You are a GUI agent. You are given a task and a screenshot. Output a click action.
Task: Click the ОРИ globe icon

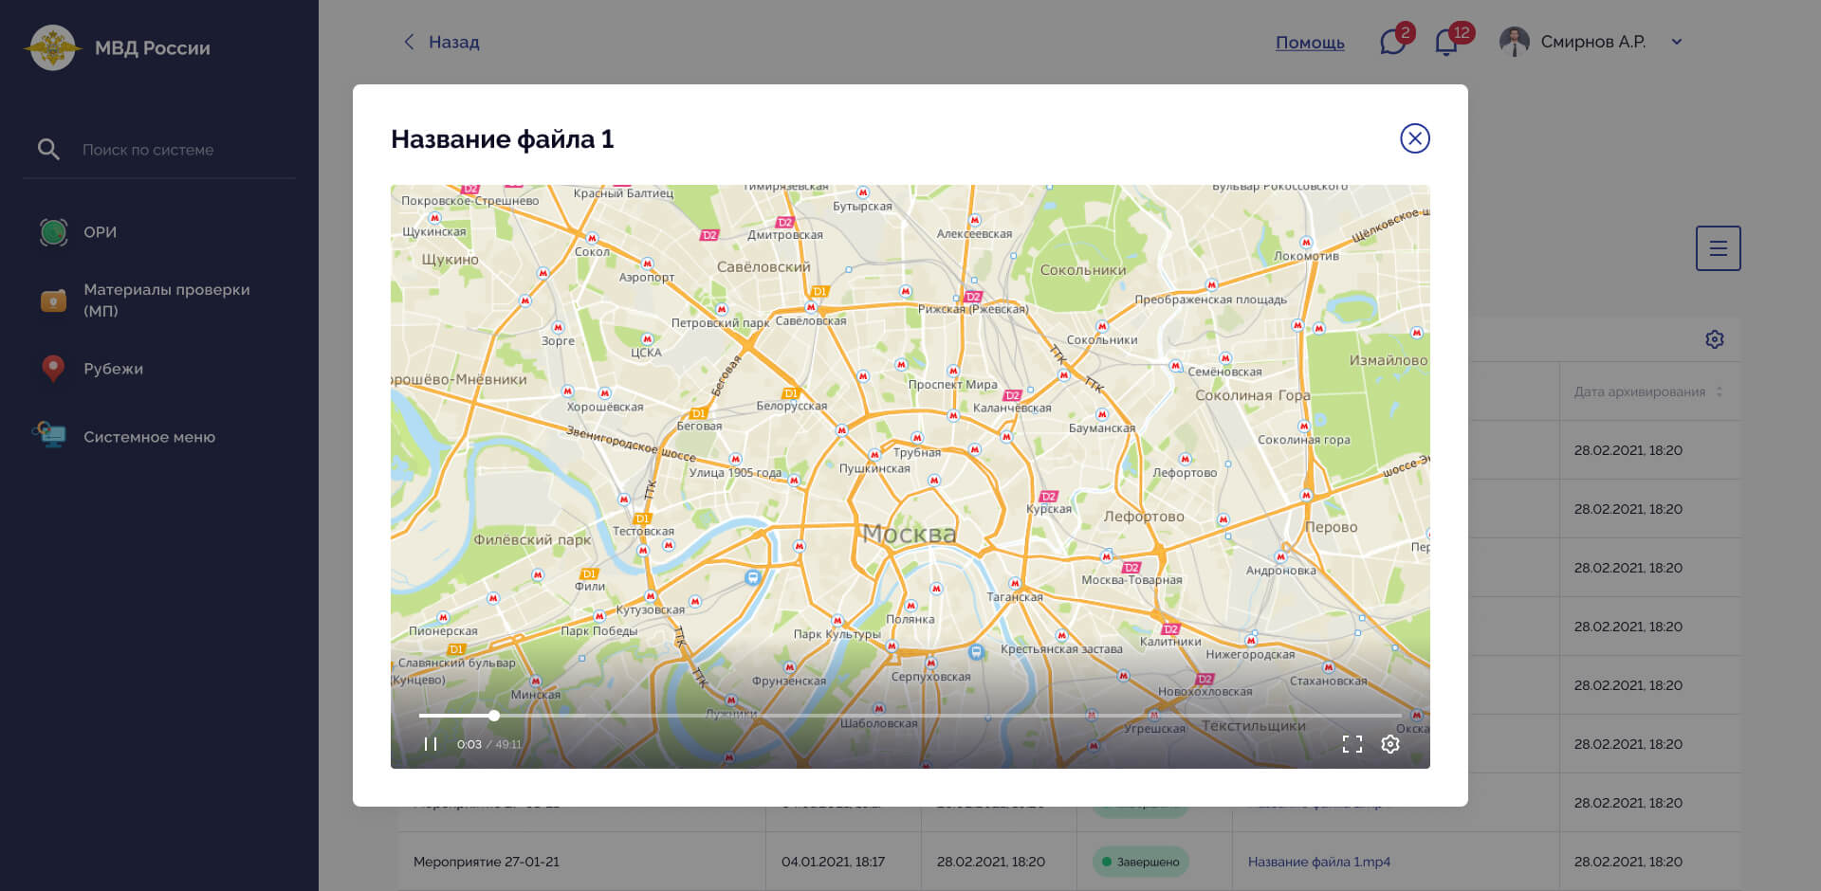click(54, 232)
